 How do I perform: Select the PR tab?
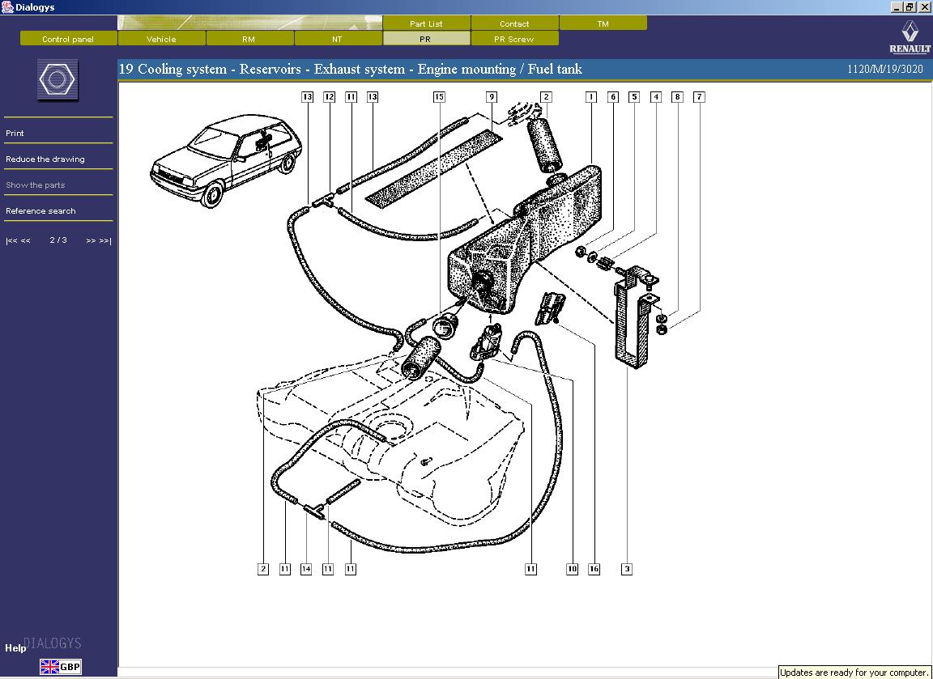point(426,39)
